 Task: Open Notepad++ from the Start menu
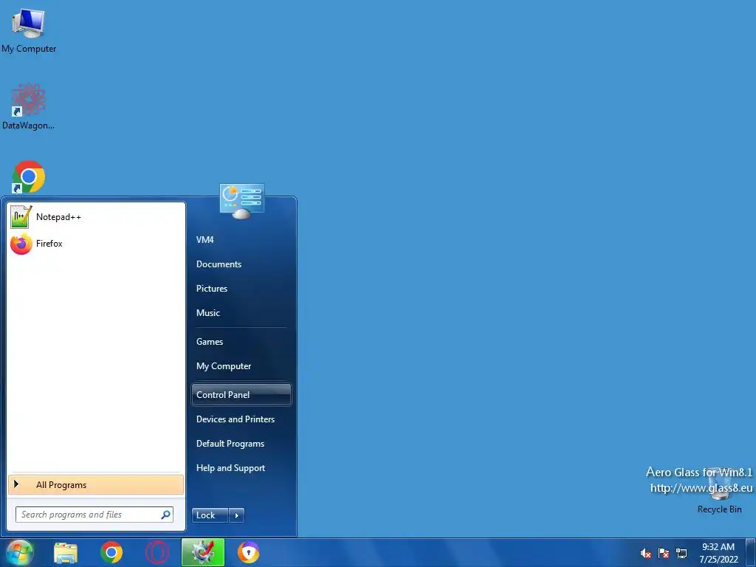point(96,217)
